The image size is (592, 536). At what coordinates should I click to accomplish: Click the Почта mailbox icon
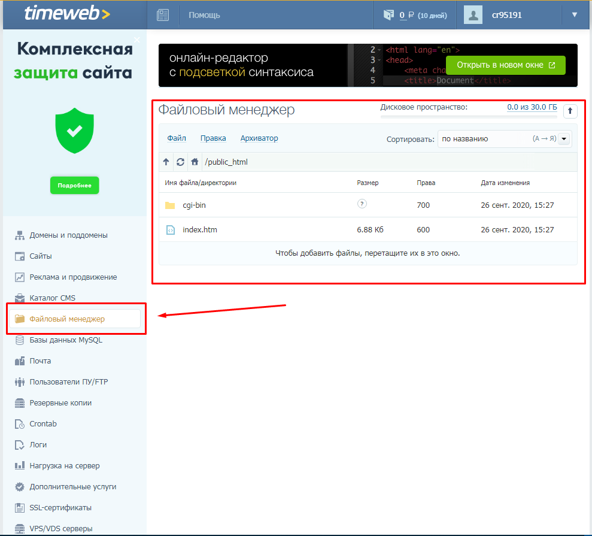(x=20, y=361)
